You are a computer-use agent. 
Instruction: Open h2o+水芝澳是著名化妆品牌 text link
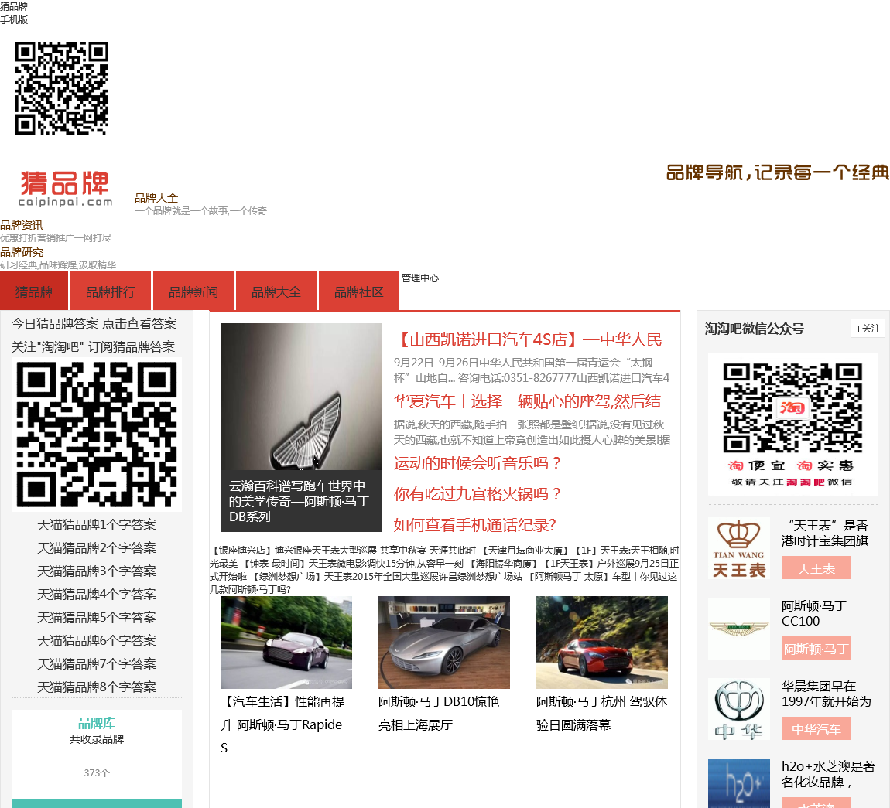pyautogui.click(x=829, y=775)
